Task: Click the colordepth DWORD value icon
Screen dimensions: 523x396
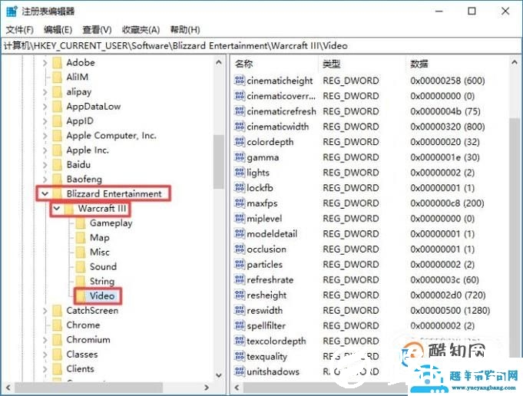Action: 240,142
